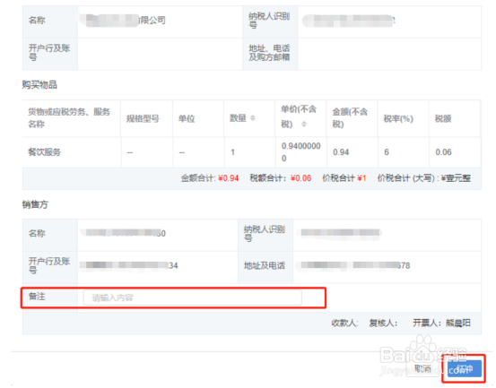Click the 金额合计 ¥0.94 total
Image resolution: width=496 pixels, height=388 pixels.
(210, 178)
